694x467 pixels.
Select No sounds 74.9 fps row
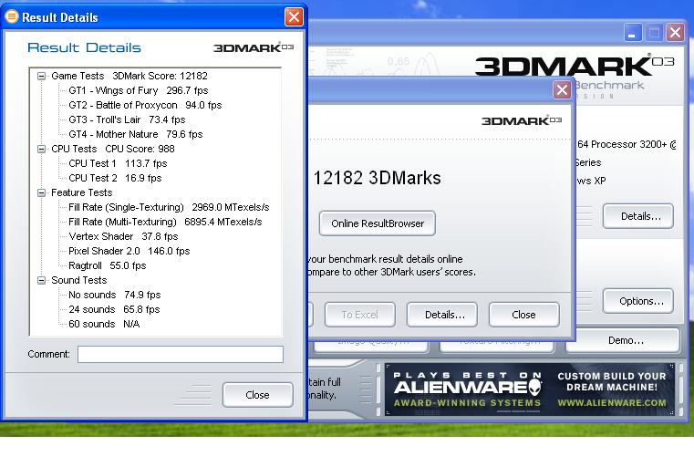114,296
